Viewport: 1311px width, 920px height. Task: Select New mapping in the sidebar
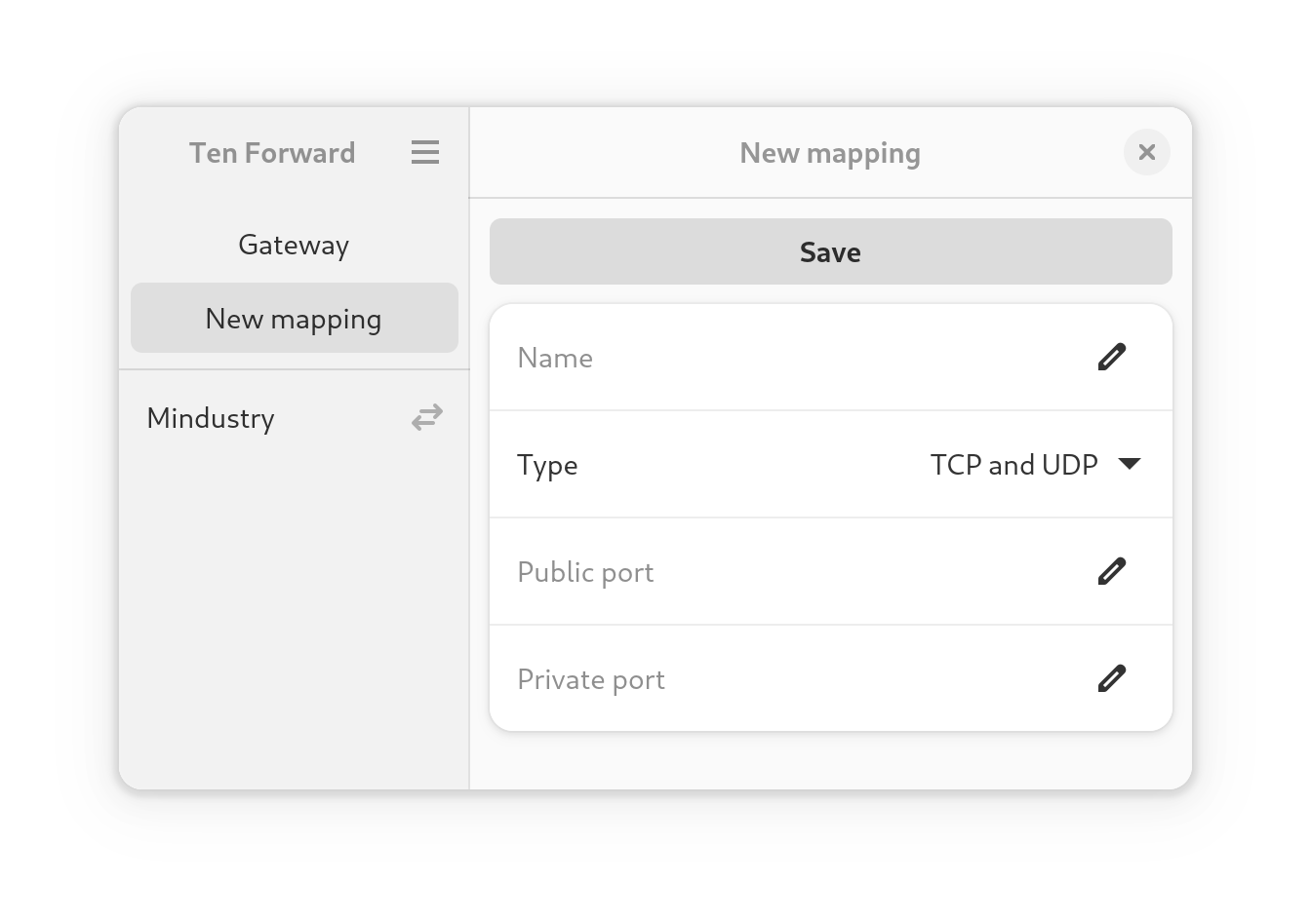point(294,318)
